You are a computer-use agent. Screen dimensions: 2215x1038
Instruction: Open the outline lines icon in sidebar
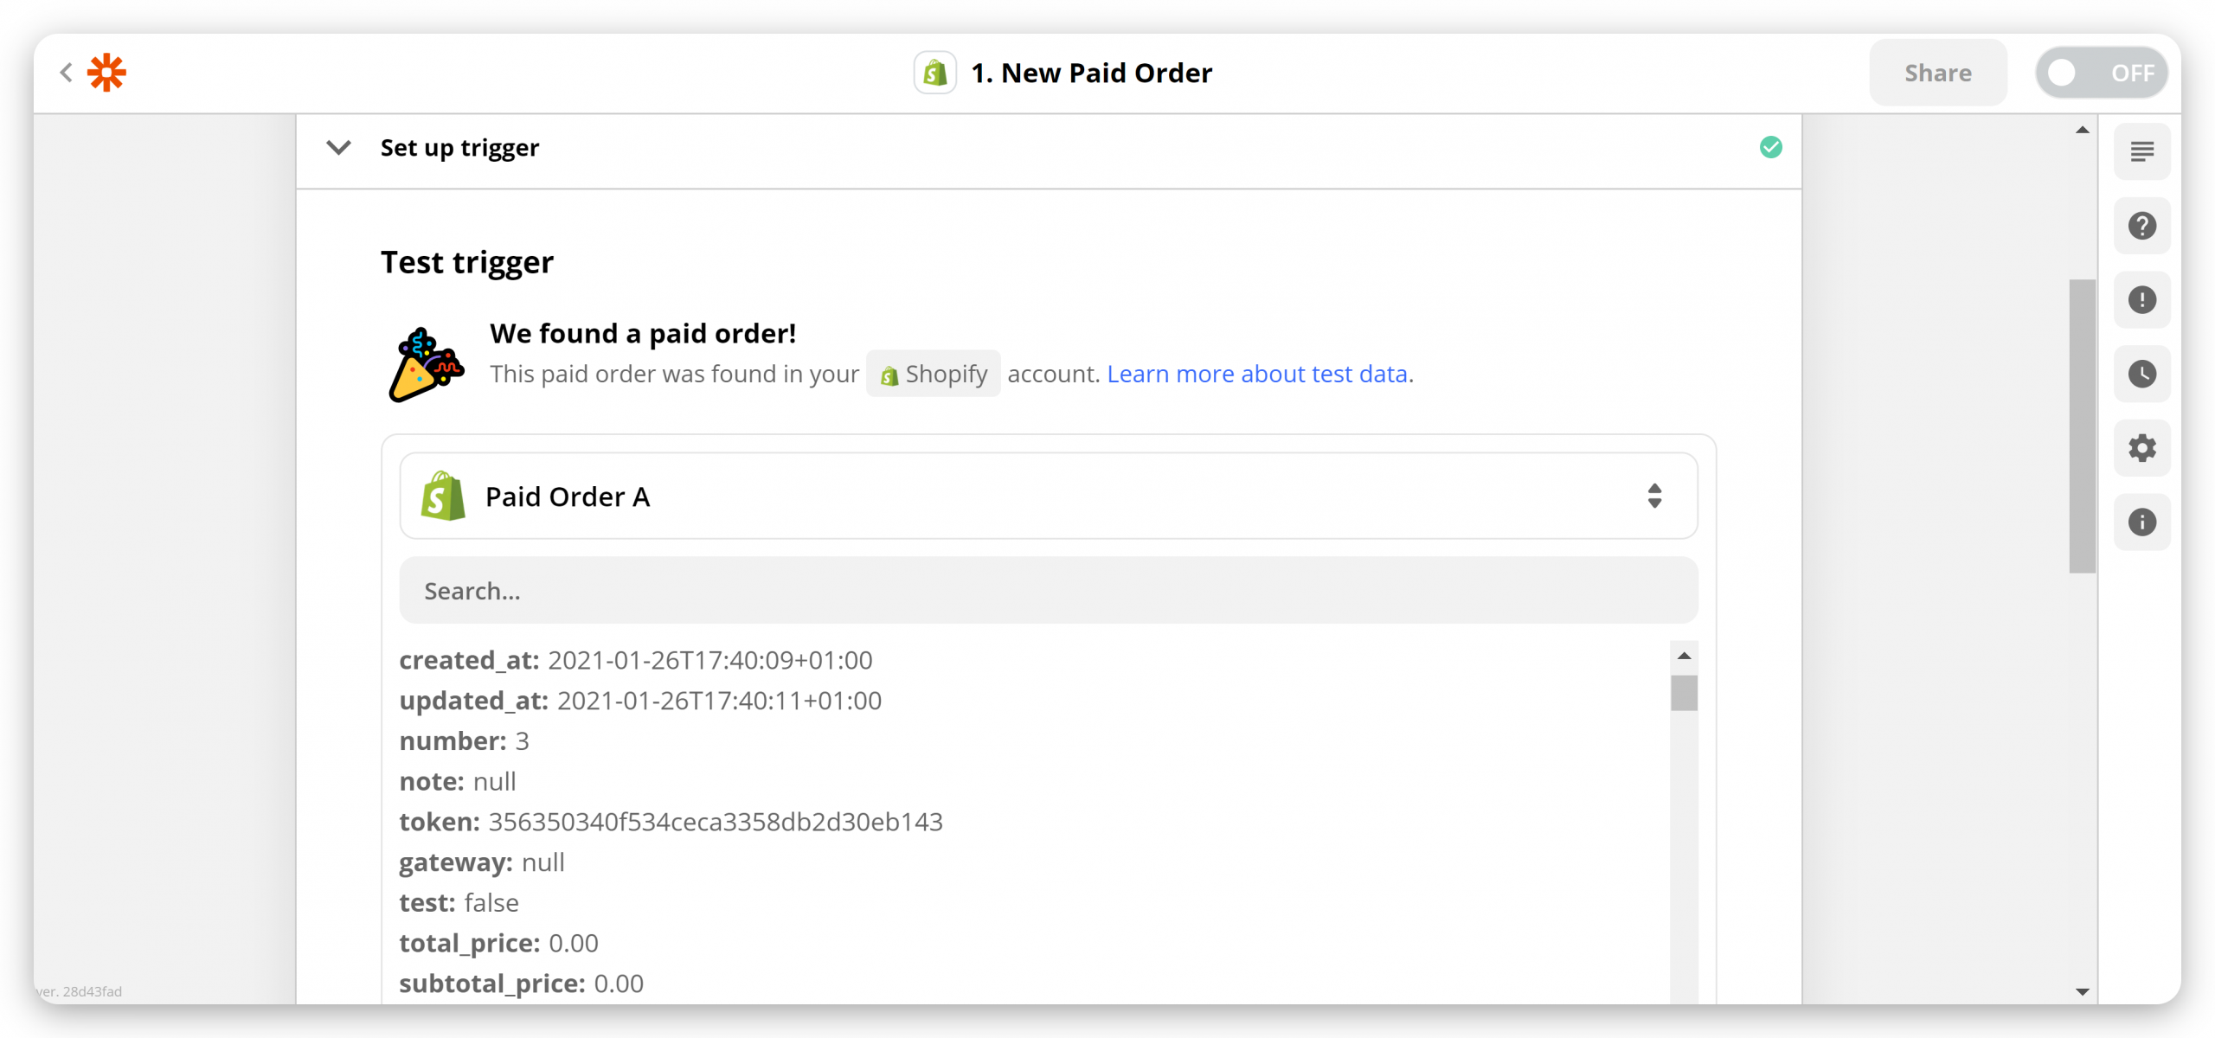coord(2142,151)
